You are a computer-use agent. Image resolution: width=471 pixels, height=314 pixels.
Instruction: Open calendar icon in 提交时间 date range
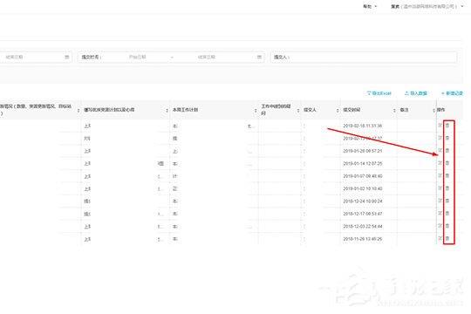click(259, 57)
